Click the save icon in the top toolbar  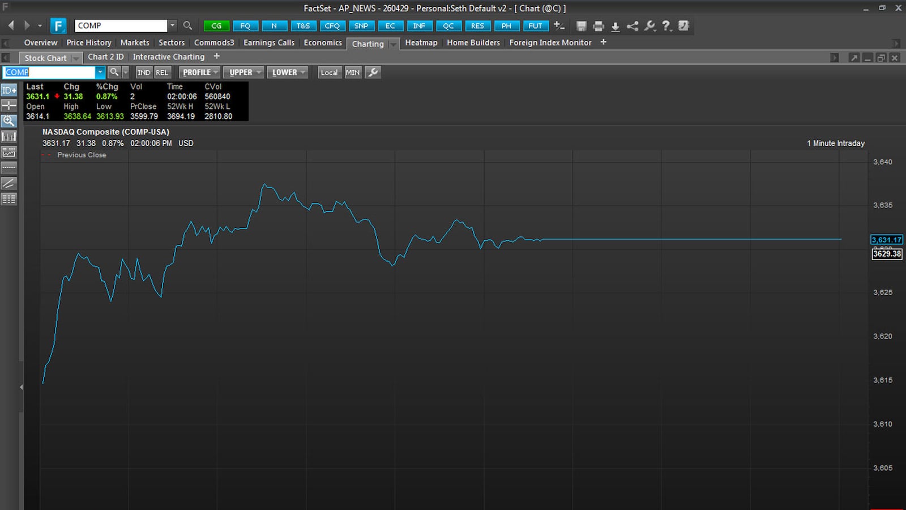pos(582,26)
